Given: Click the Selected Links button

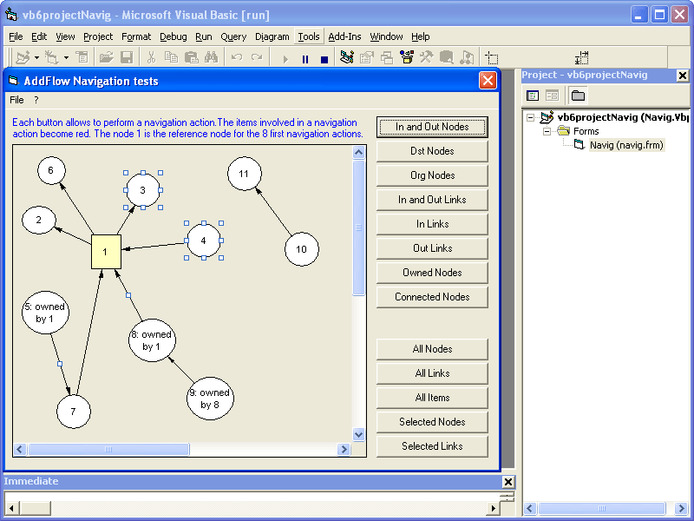Looking at the screenshot, I should (x=432, y=446).
